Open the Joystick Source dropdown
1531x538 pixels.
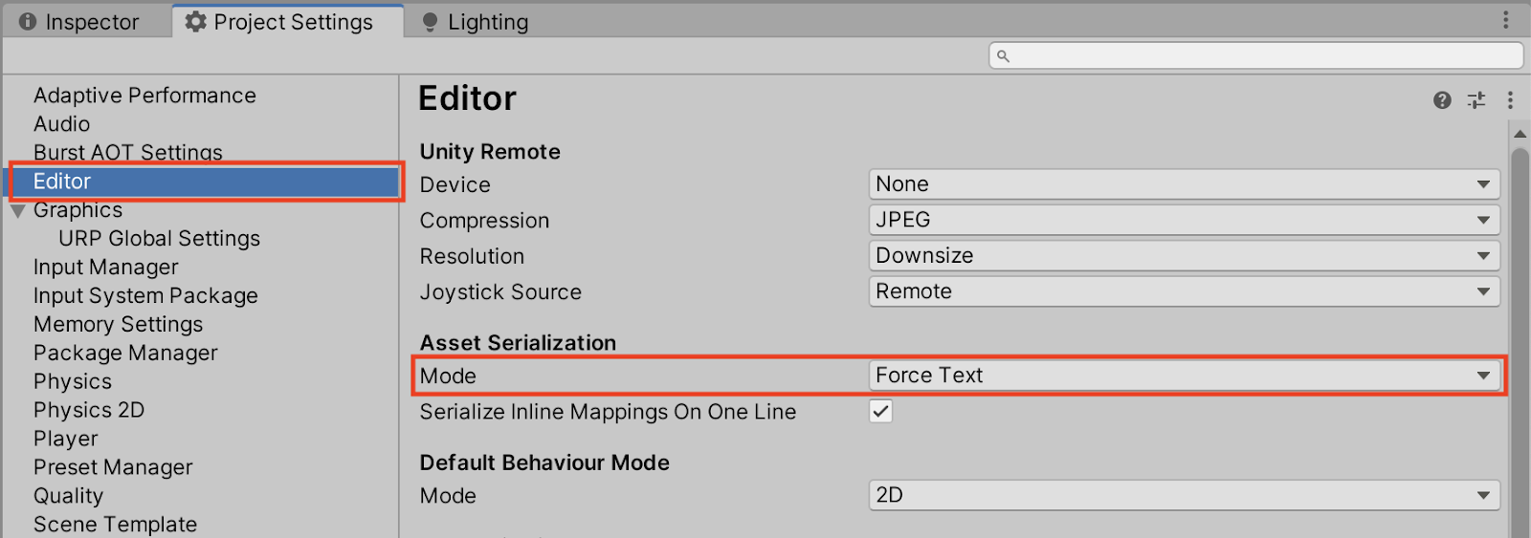[x=1184, y=291]
